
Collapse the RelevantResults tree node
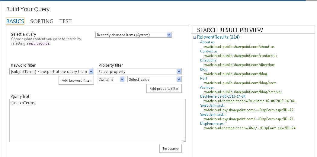(194, 37)
